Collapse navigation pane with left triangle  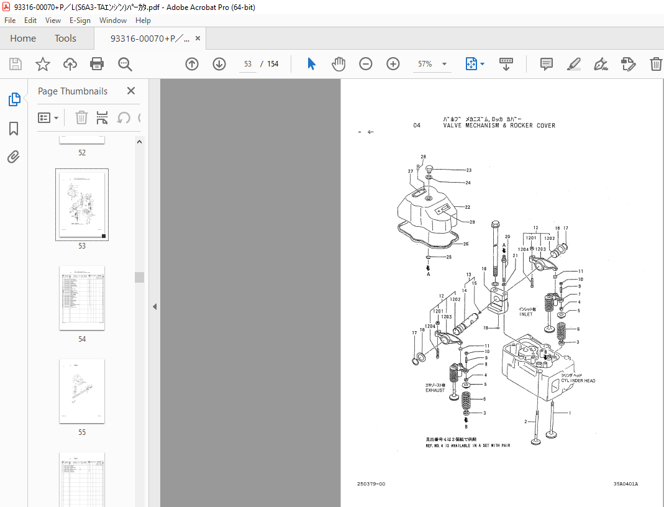click(155, 307)
